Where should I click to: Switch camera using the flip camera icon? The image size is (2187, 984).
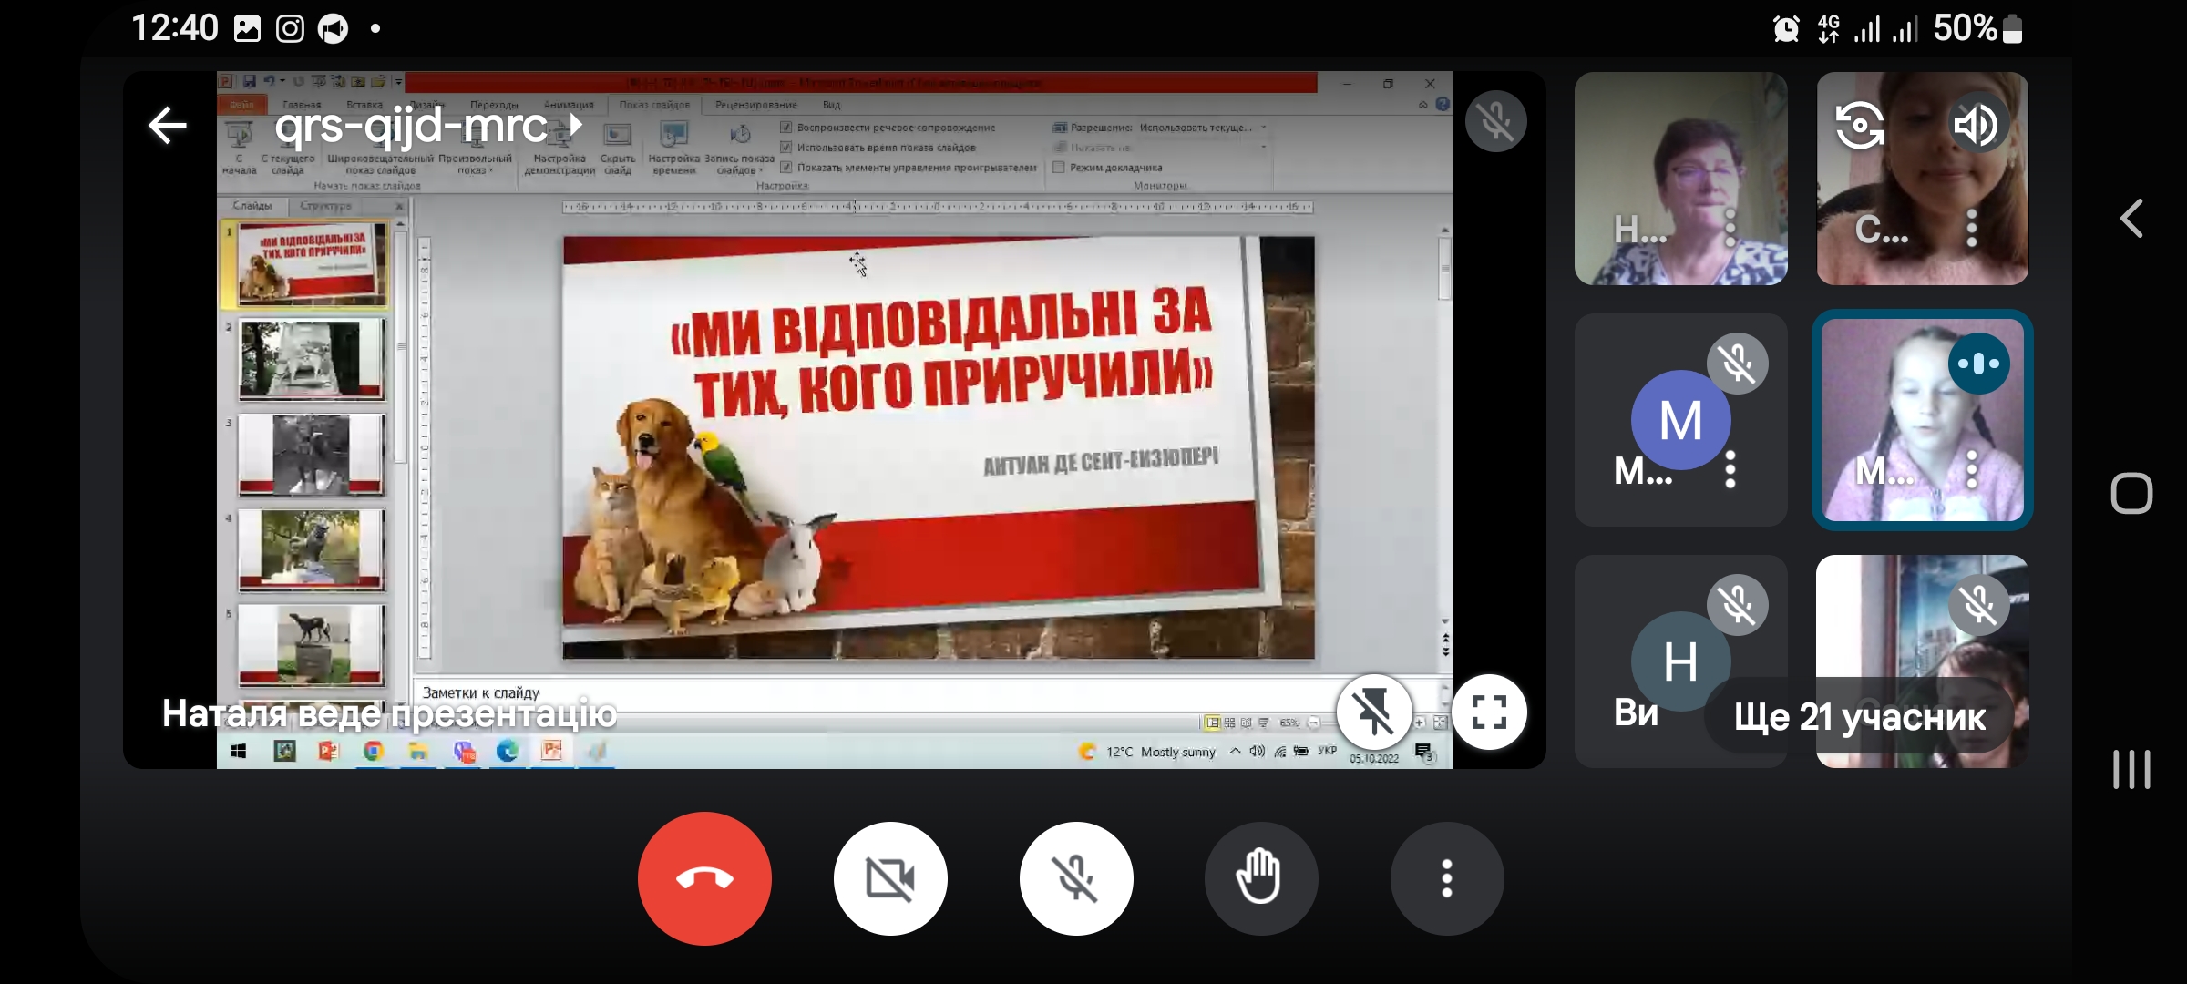point(1859,126)
